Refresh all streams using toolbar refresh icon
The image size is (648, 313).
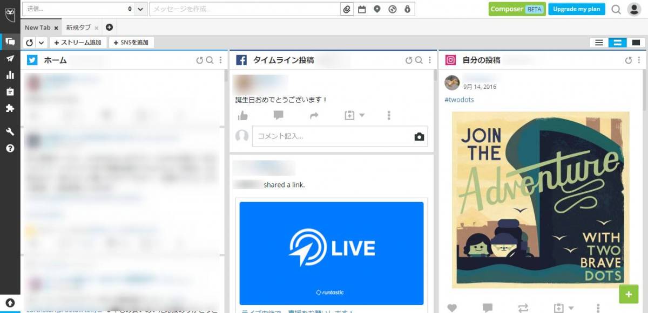30,43
